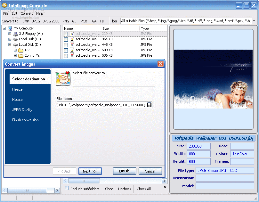Viewport: 259px width, 202px height.
Task: Convert to GIF format
Action: pyautogui.click(x=75, y=21)
